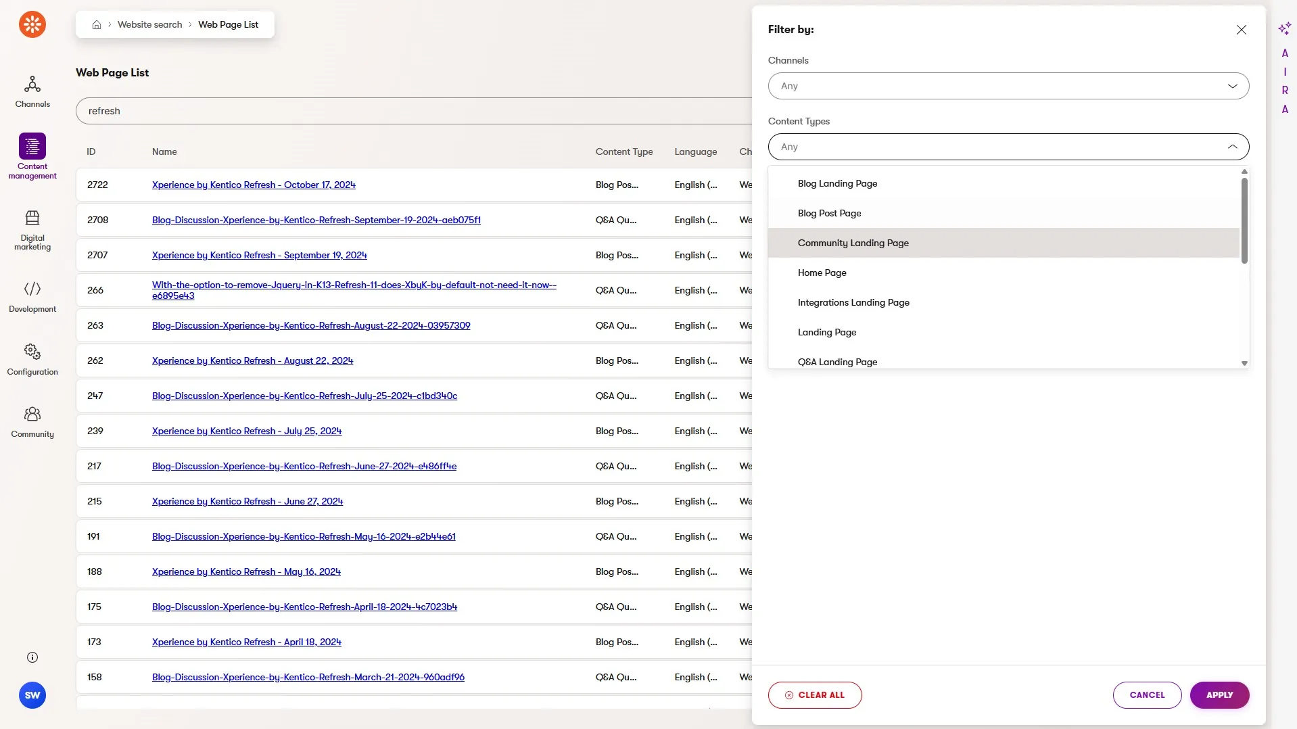Image resolution: width=1297 pixels, height=729 pixels.
Task: Click the breadcrumb home icon
Action: 97,24
